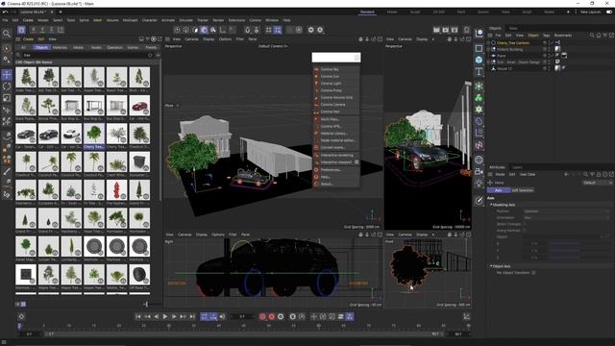The width and height of the screenshot is (615, 346).
Task: Open the MoGraph menu
Action: 131,20
